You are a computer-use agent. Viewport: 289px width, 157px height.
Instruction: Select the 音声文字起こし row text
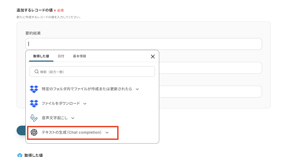[55, 118]
